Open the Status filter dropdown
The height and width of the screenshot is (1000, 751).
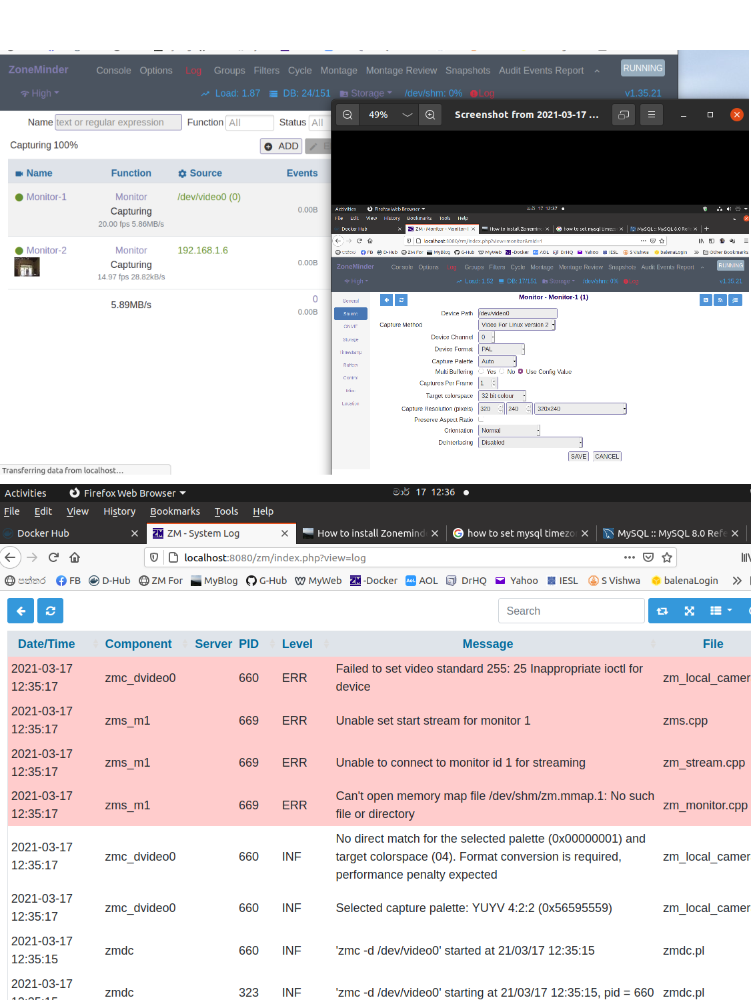click(319, 123)
